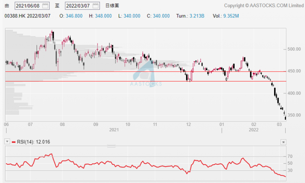Open the end date calendar picker
The image size is (305, 183).
(x=96, y=6)
